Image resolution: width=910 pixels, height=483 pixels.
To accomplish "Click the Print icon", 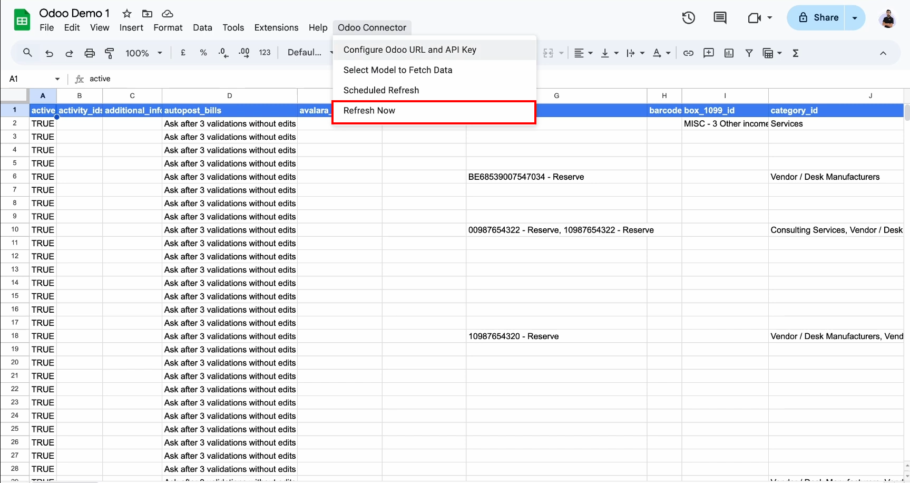I will [90, 53].
